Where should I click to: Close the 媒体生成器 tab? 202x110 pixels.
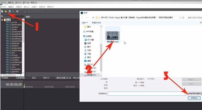(70, 78)
